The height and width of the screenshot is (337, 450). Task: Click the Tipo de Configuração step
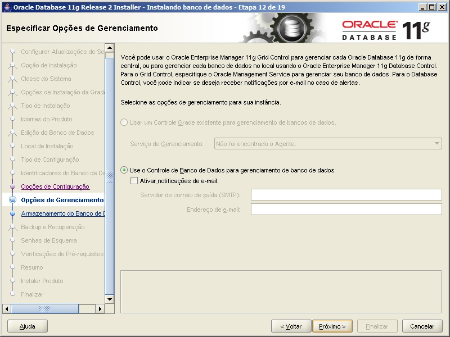tap(50, 160)
